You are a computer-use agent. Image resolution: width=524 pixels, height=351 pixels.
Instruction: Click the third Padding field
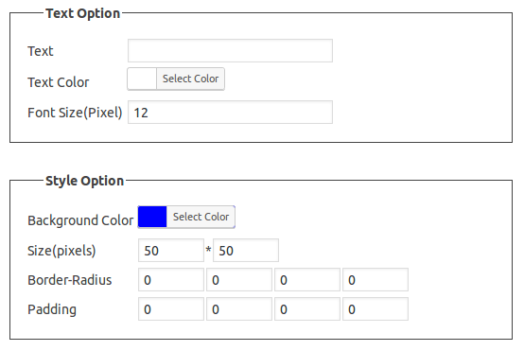(307, 309)
